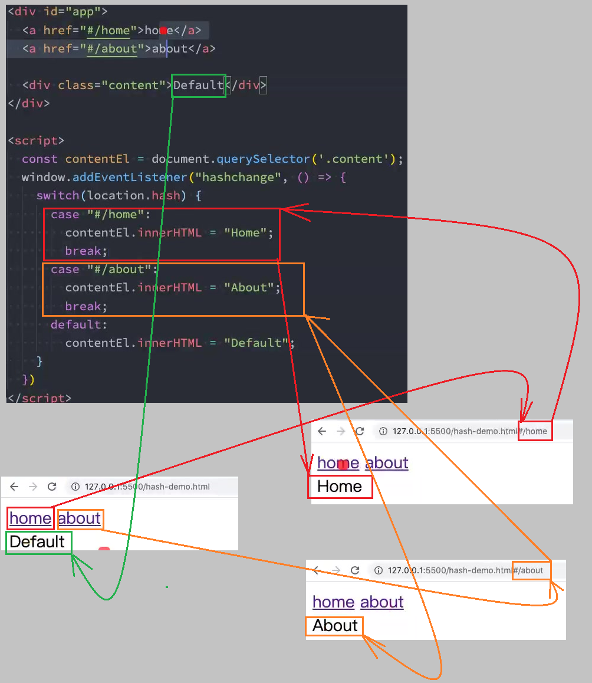Go back in the browser showing Home
This screenshot has width=592, height=683.
[x=322, y=431]
